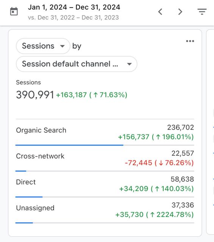Click Unassigned value 37,336
The width and height of the screenshot is (214, 242).
point(183,205)
